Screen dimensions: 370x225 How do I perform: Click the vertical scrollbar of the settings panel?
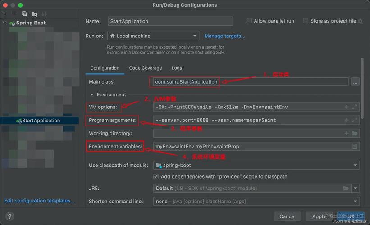click(362, 88)
